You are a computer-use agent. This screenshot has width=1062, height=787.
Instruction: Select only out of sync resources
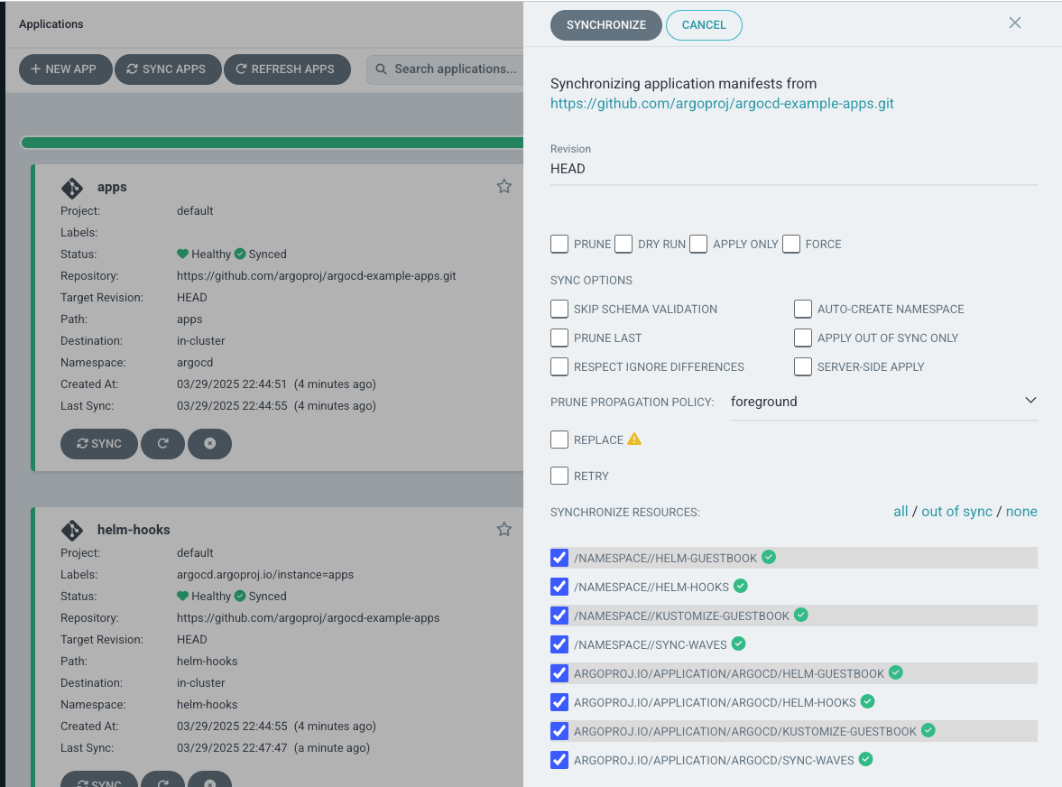956,512
